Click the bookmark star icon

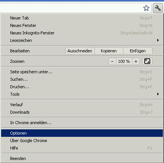point(146,8)
